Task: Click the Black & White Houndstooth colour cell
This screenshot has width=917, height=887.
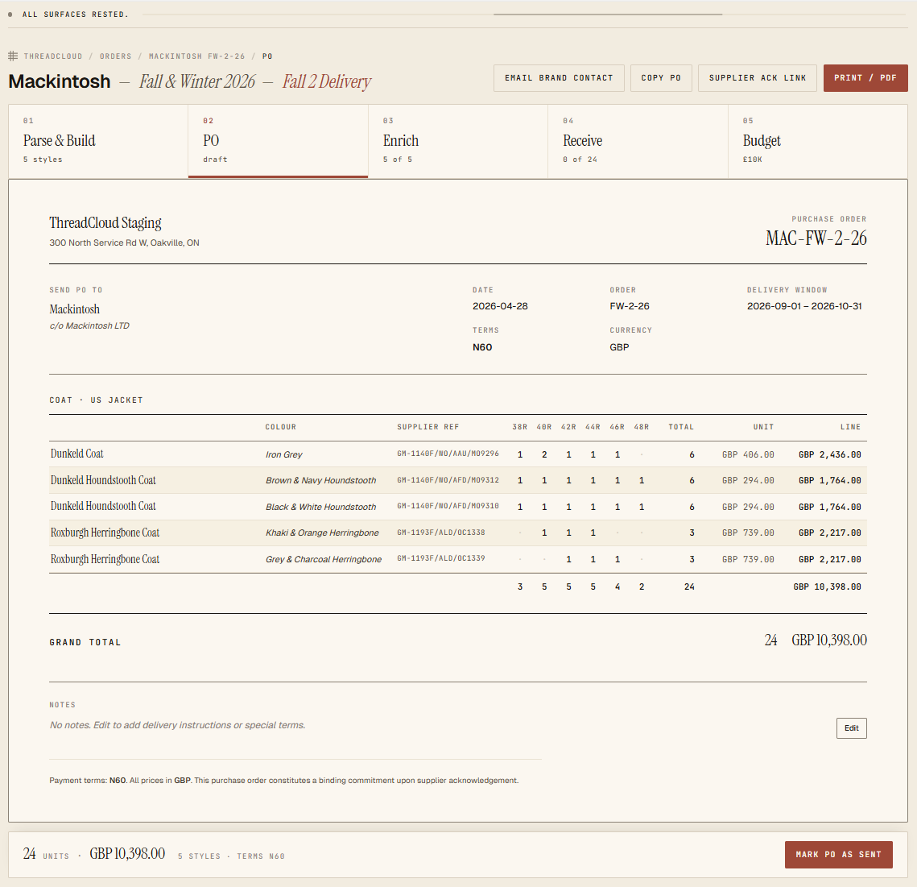Action: 320,507
